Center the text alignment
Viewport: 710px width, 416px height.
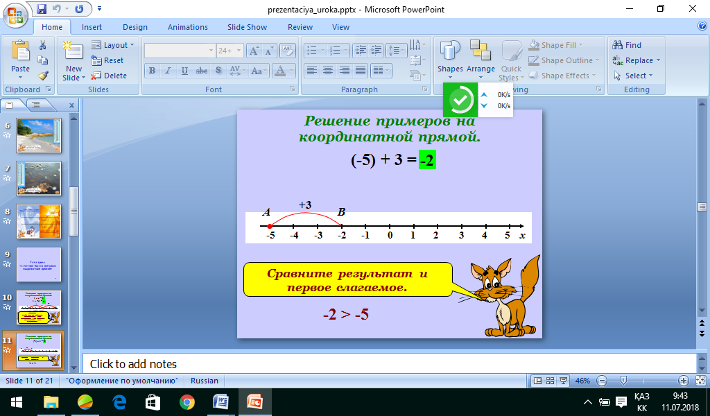328,71
